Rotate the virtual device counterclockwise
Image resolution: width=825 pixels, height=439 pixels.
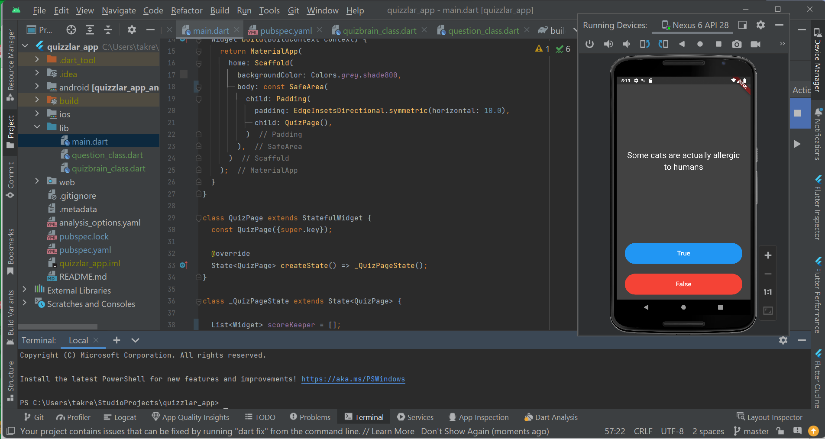tap(645, 44)
